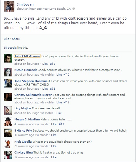Image resolution: width=136 pixels, height=162 pixels.
Task: Like Britsky Frly's comment
Action: (54, 135)
